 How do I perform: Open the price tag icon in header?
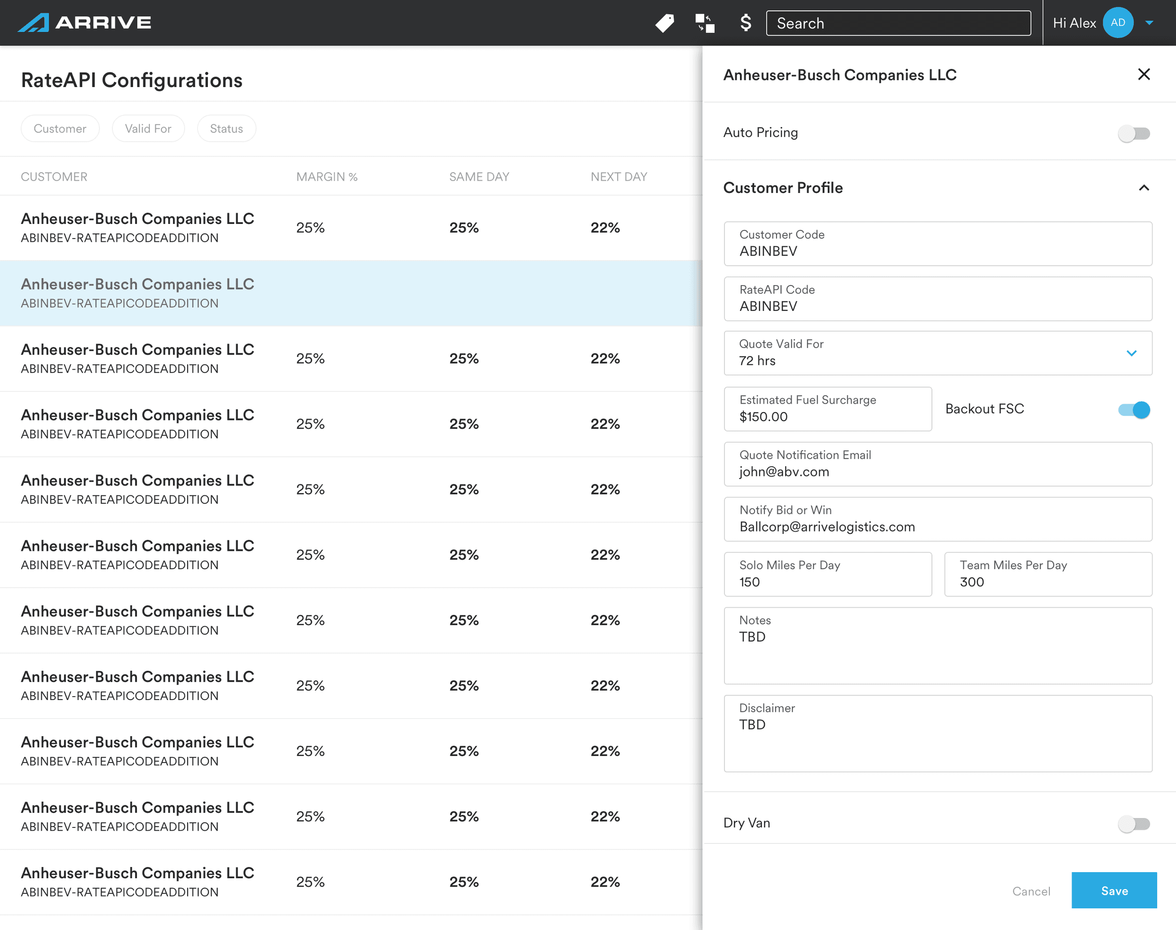click(x=665, y=23)
